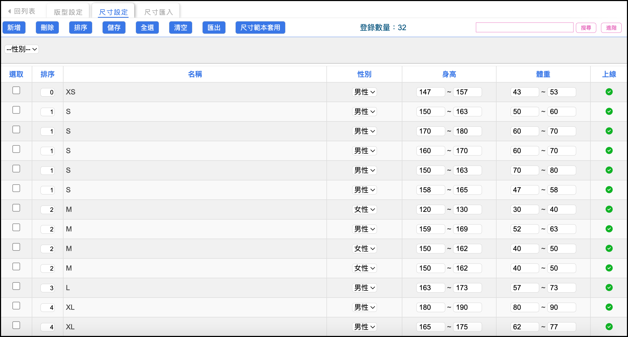The width and height of the screenshot is (628, 337).
Task: Click the back arrow next to 回列表
Action: (10, 11)
